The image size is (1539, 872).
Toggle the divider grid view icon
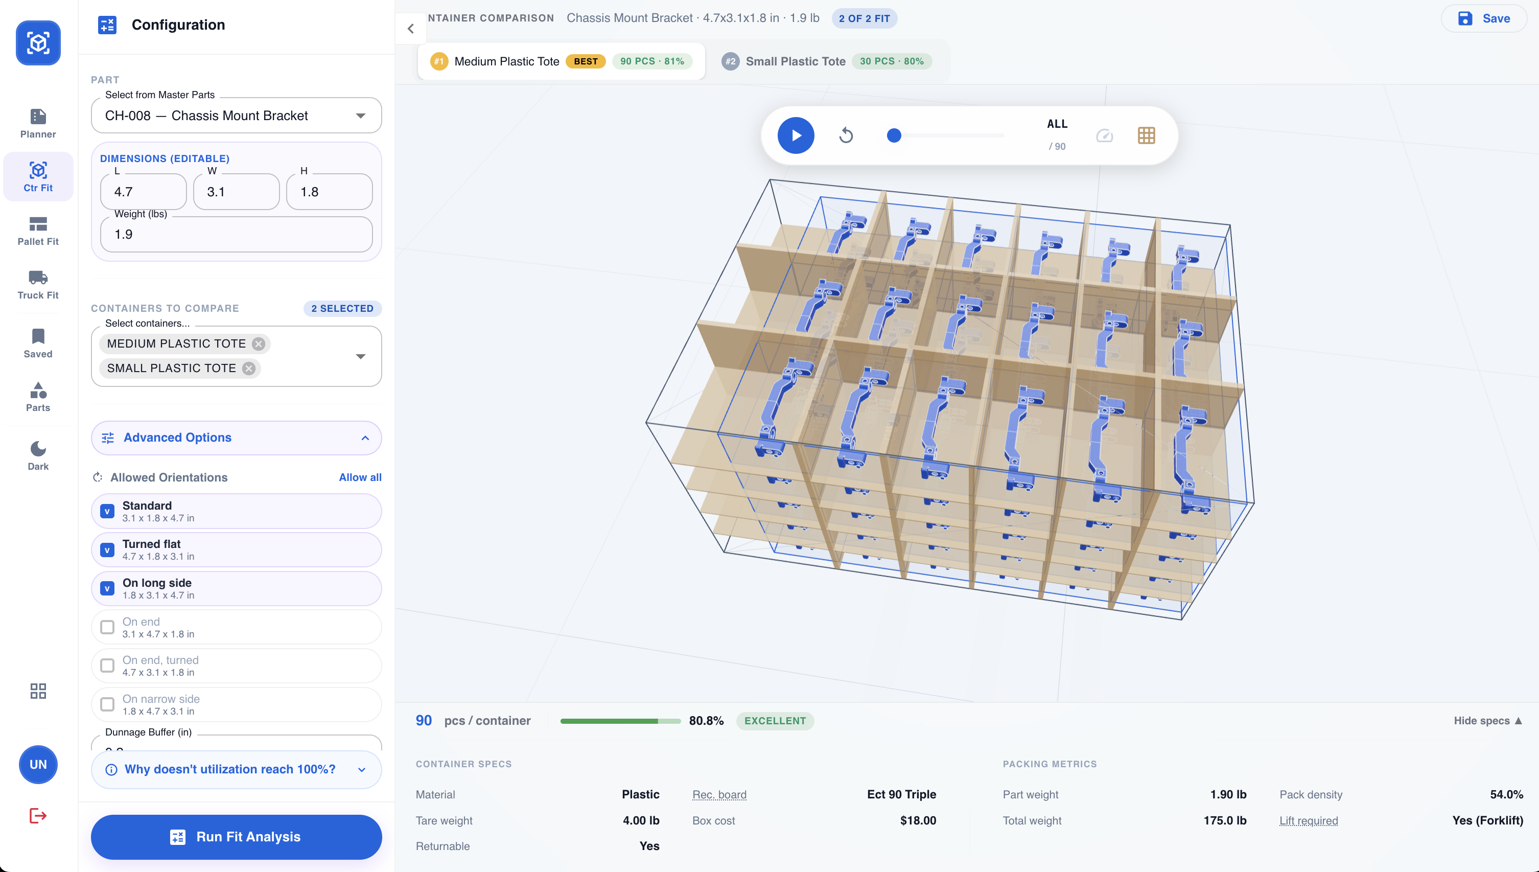tap(1146, 135)
